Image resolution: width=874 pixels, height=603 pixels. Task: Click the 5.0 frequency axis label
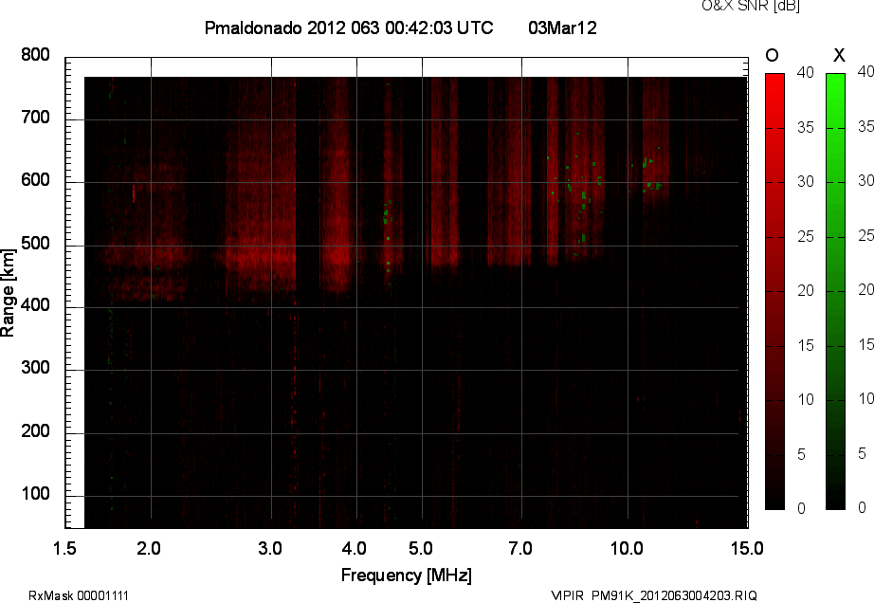click(x=421, y=548)
